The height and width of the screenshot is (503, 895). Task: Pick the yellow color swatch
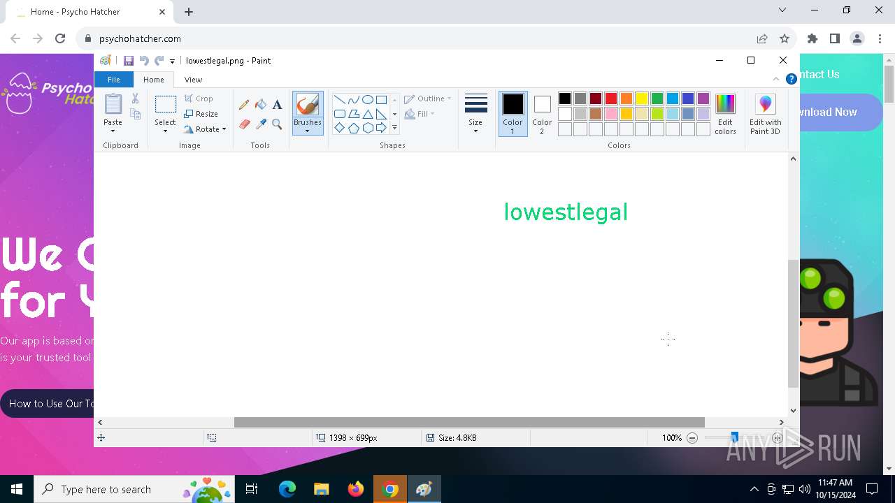642,99
